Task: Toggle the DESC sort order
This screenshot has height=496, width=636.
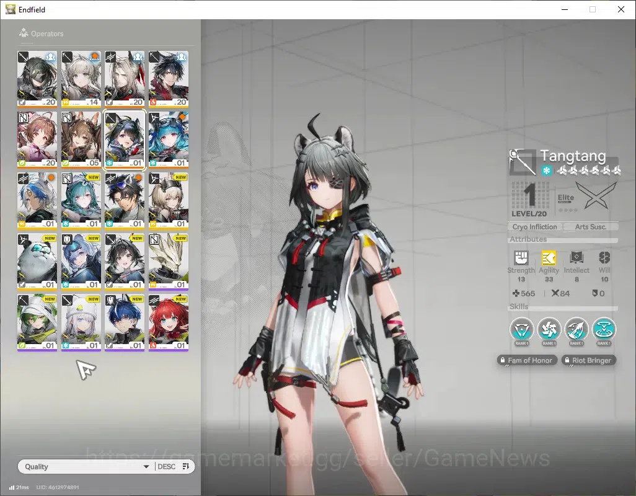Action: (x=166, y=466)
